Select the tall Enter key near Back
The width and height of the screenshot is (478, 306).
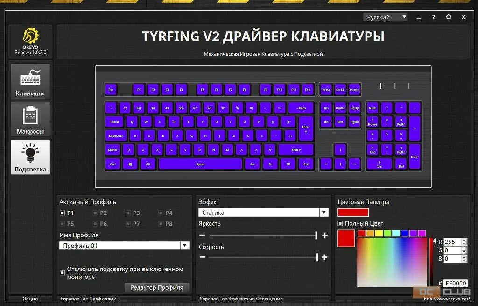coord(306,128)
